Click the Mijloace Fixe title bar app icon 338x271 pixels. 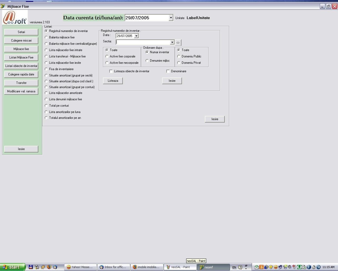[x=3, y=6]
